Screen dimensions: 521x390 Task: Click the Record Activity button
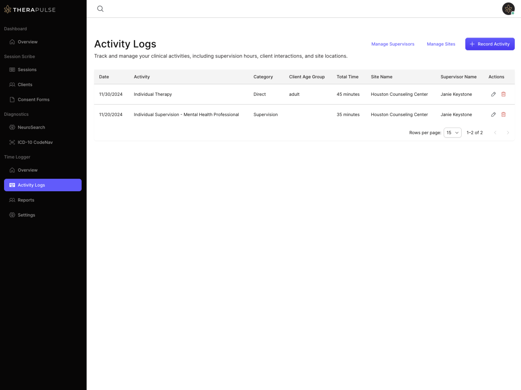489,44
